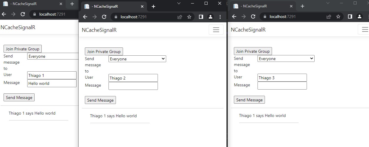The width and height of the screenshot is (369, 147).
Task: Open the Chrome three-dot menu in the middle window
Action: [x=220, y=17]
